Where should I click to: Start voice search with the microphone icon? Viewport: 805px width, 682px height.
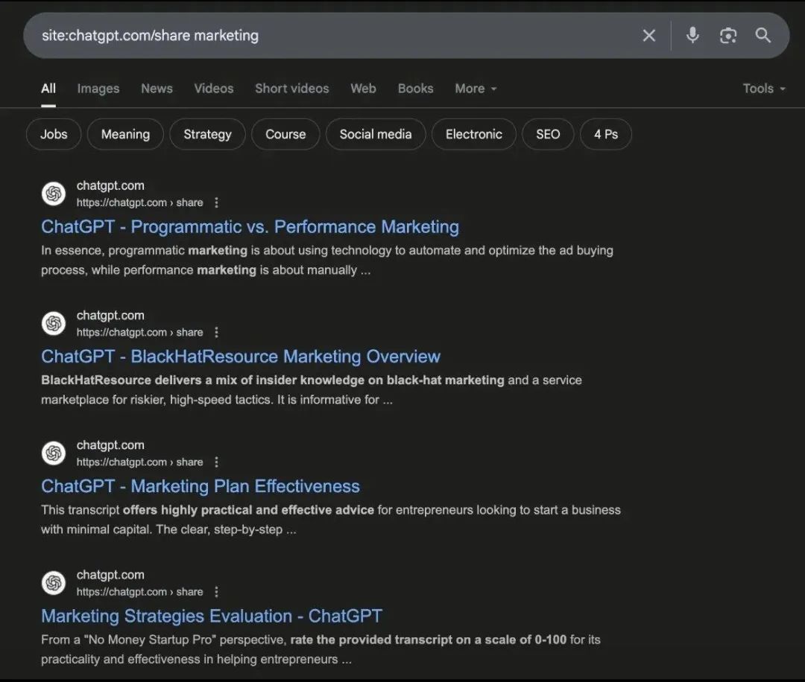click(x=692, y=35)
